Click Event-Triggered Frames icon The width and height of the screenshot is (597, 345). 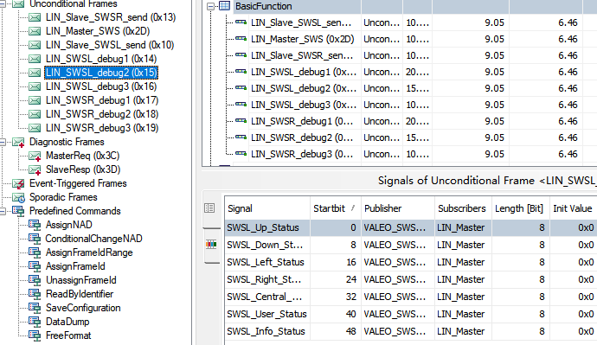point(18,183)
